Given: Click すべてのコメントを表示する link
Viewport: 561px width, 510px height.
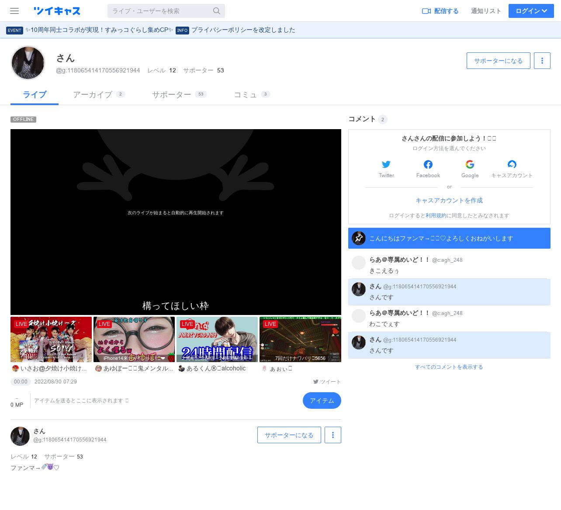Looking at the screenshot, I should coord(449,367).
